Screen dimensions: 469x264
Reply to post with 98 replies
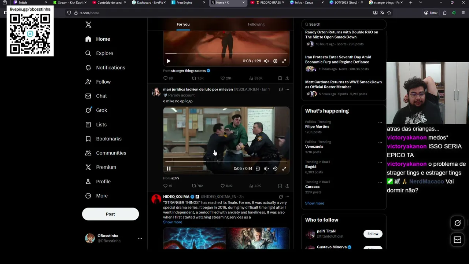(168, 78)
